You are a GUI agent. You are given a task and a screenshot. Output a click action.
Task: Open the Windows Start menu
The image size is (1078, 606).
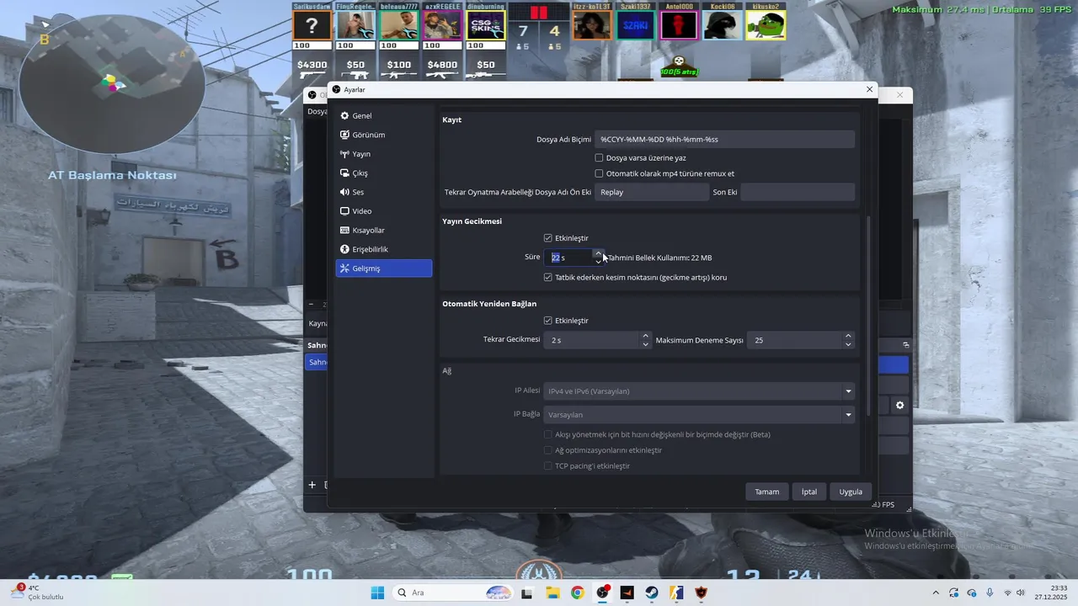pyautogui.click(x=376, y=593)
